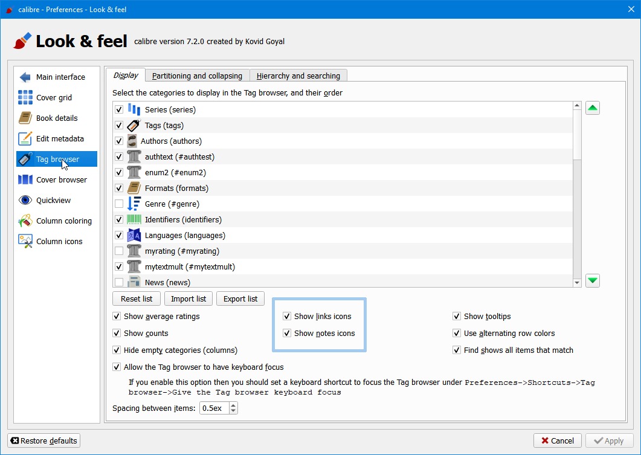Click the Import list button
This screenshot has height=455, width=641.
188,299
